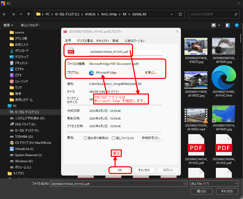Viewport: 243px width, 199px height.
Task: Select ローカル ディスク (C:) drive
Action: [x=24, y=112]
